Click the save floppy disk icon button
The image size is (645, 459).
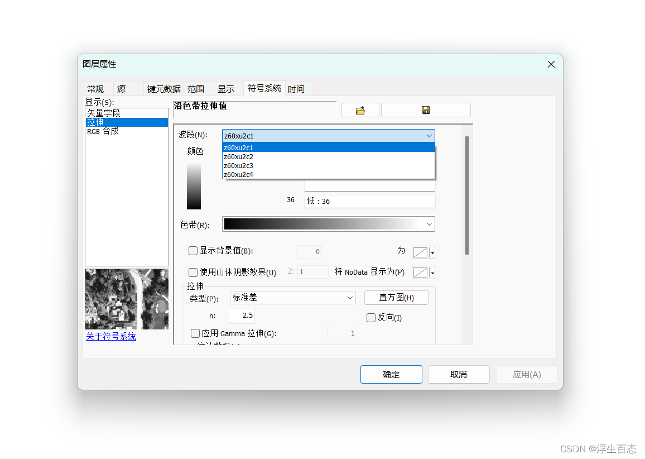(426, 111)
